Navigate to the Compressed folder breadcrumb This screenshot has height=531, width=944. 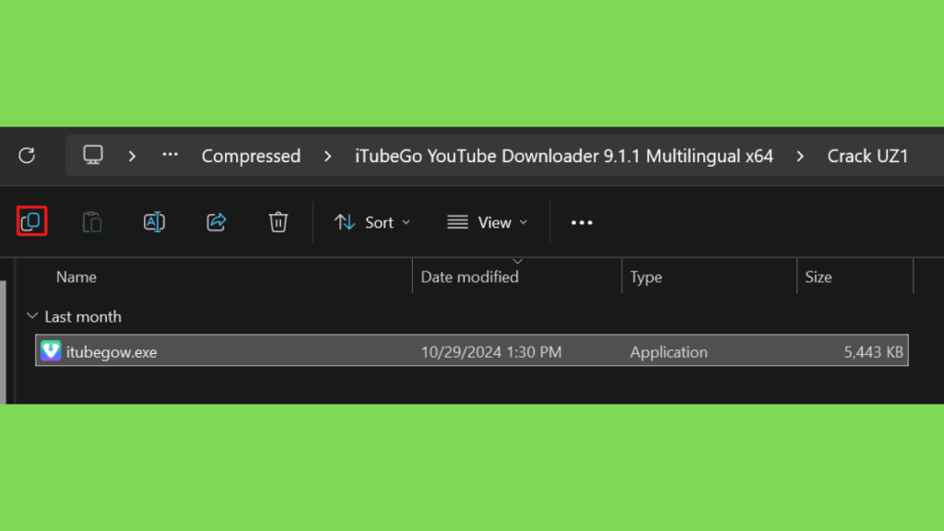pos(251,156)
